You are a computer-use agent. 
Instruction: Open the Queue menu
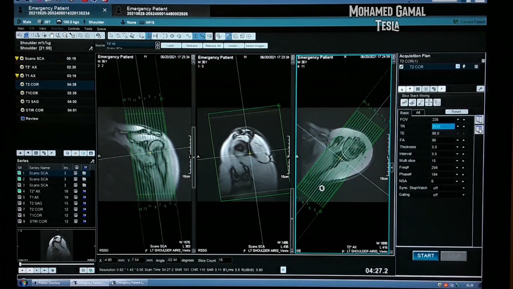[101, 29]
